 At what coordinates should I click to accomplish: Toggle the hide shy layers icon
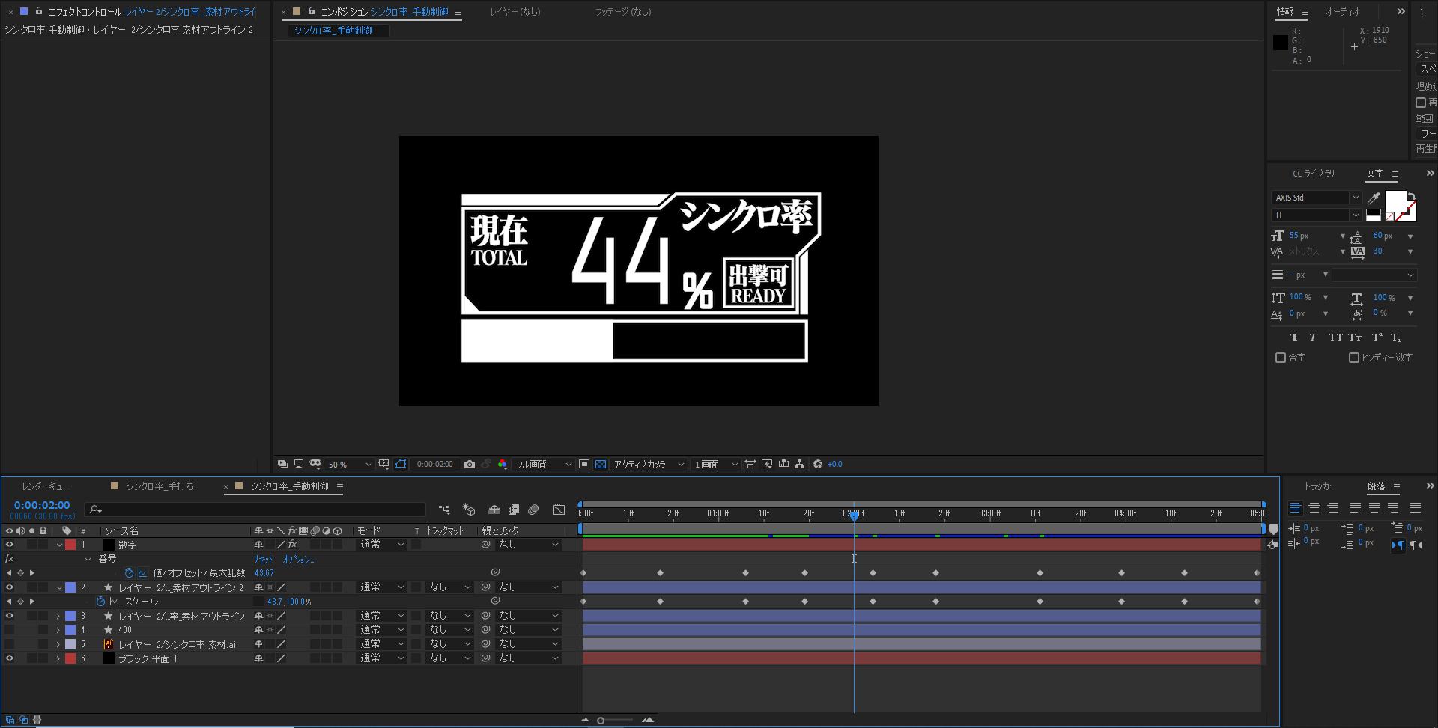494,510
